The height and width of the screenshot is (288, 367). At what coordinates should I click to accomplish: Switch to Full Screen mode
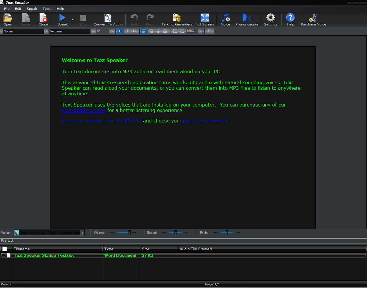click(205, 20)
